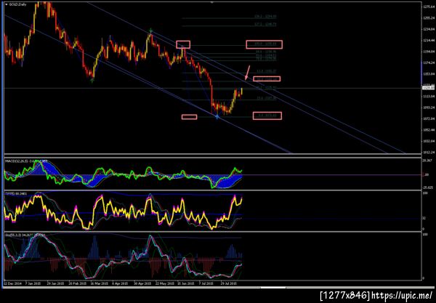Click the 7 Jan 2015 date label
The width and height of the screenshot is (436, 303).
(x=33, y=284)
